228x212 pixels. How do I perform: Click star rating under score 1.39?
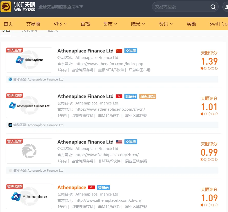click(209, 68)
